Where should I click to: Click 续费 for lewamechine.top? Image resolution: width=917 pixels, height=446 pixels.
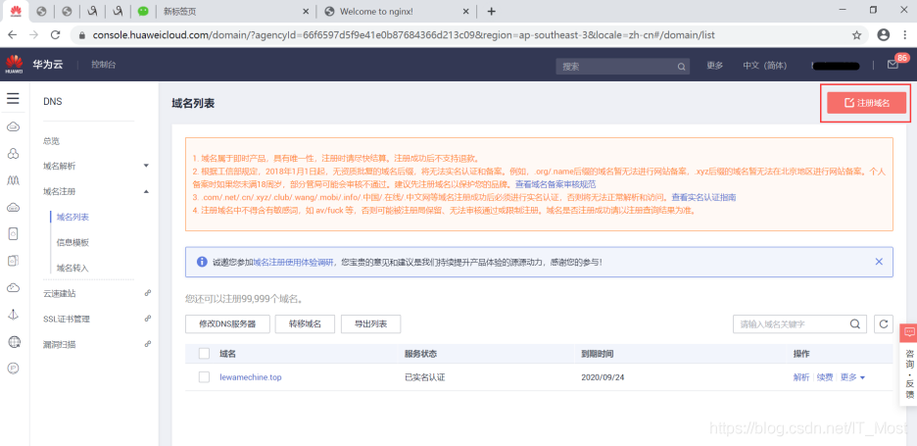coord(825,377)
